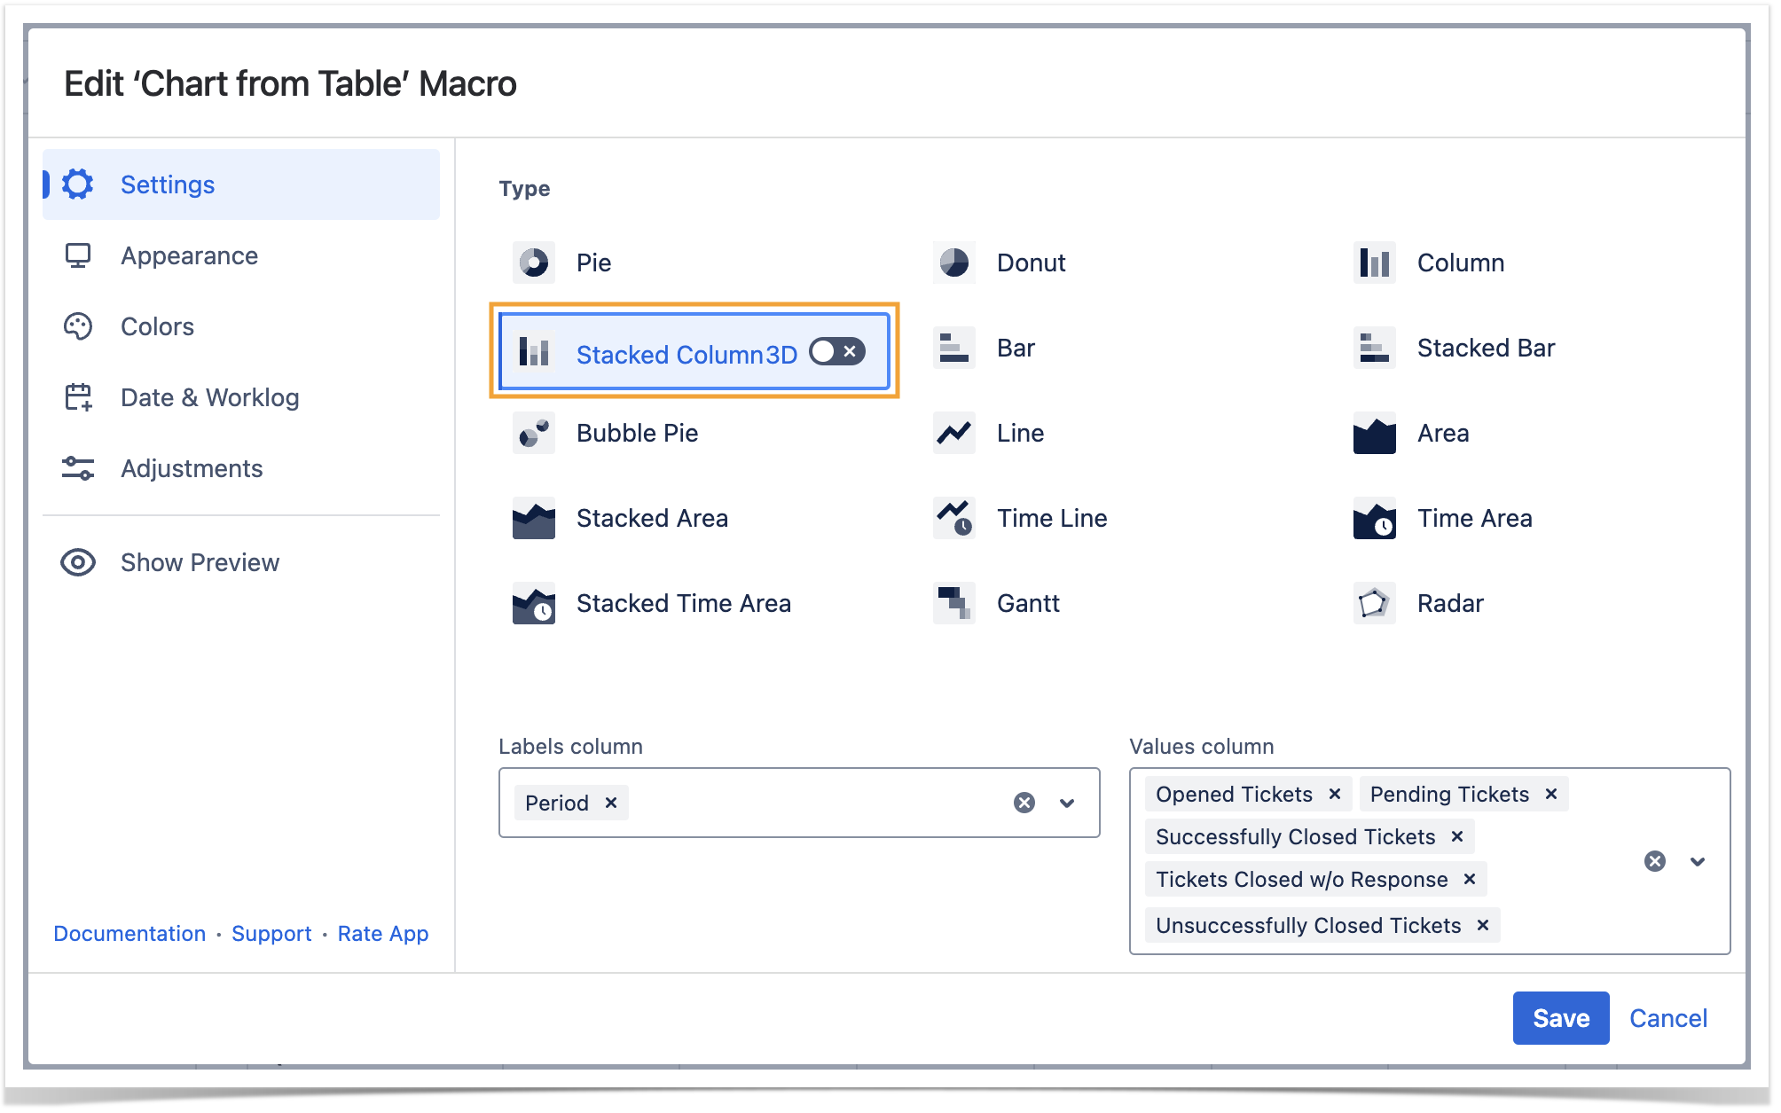Open the Appearance settings tab
Screen dimensions: 1781x1113
189,255
